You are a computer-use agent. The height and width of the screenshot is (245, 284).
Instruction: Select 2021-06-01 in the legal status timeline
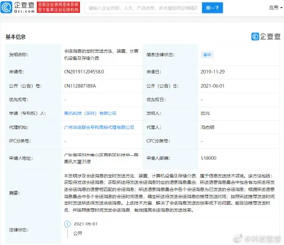86,224
